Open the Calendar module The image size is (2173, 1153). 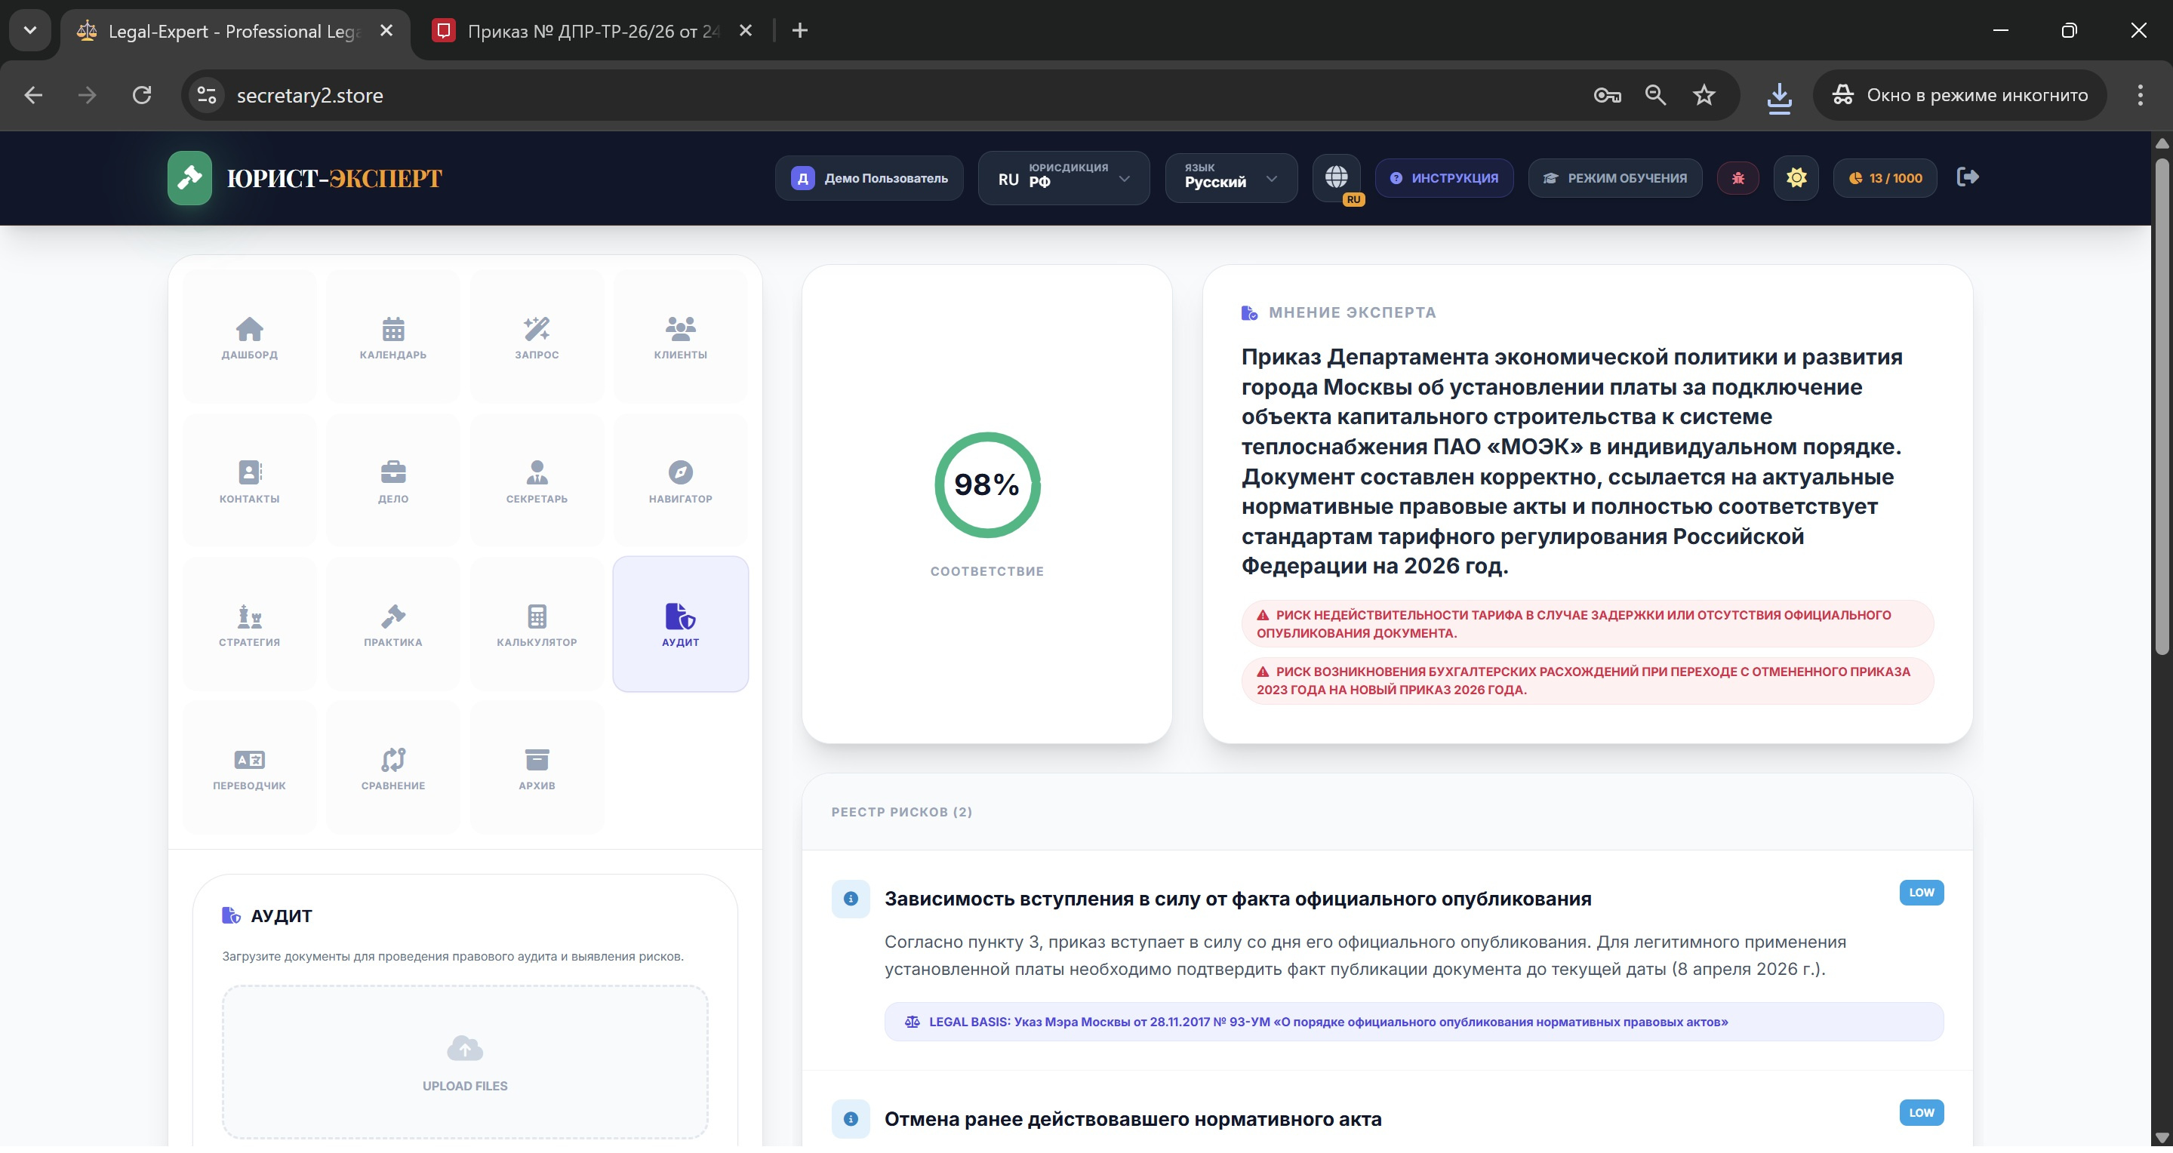(x=393, y=337)
